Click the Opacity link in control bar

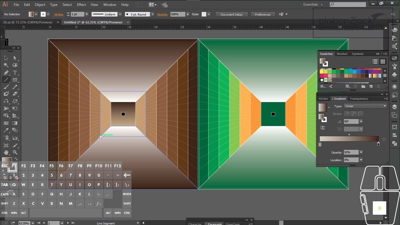click(162, 14)
